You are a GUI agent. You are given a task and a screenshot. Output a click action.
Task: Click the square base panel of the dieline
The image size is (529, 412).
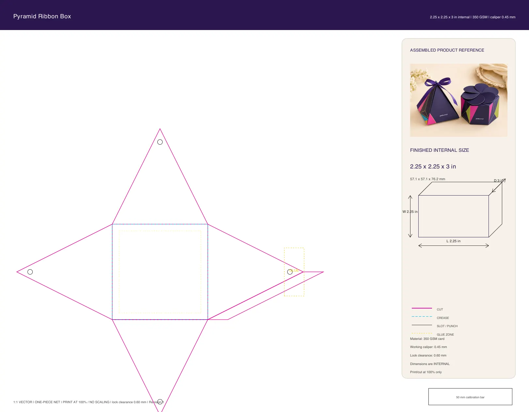tap(160, 272)
